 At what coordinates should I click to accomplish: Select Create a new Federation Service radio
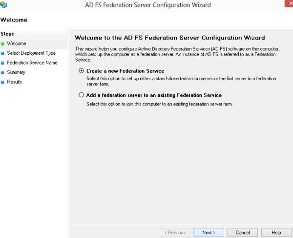(x=81, y=71)
